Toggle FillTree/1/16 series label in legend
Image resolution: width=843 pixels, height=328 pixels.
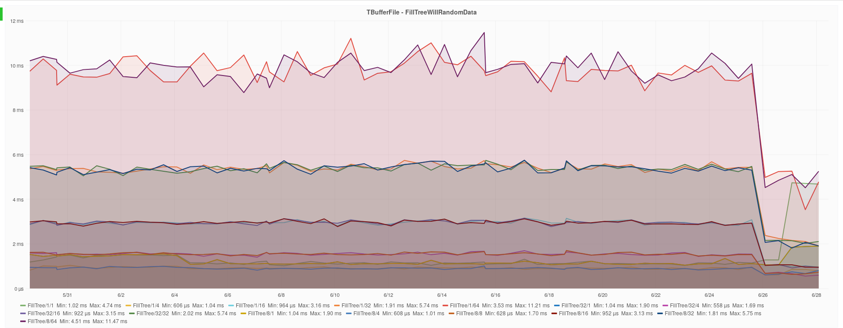[250, 306]
